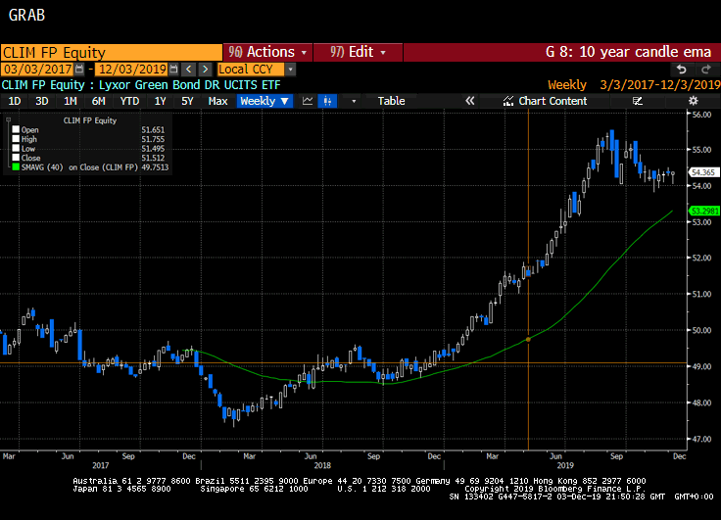Click the High value 51.755 in legend
Screen dimensions: 721x520
153,139
